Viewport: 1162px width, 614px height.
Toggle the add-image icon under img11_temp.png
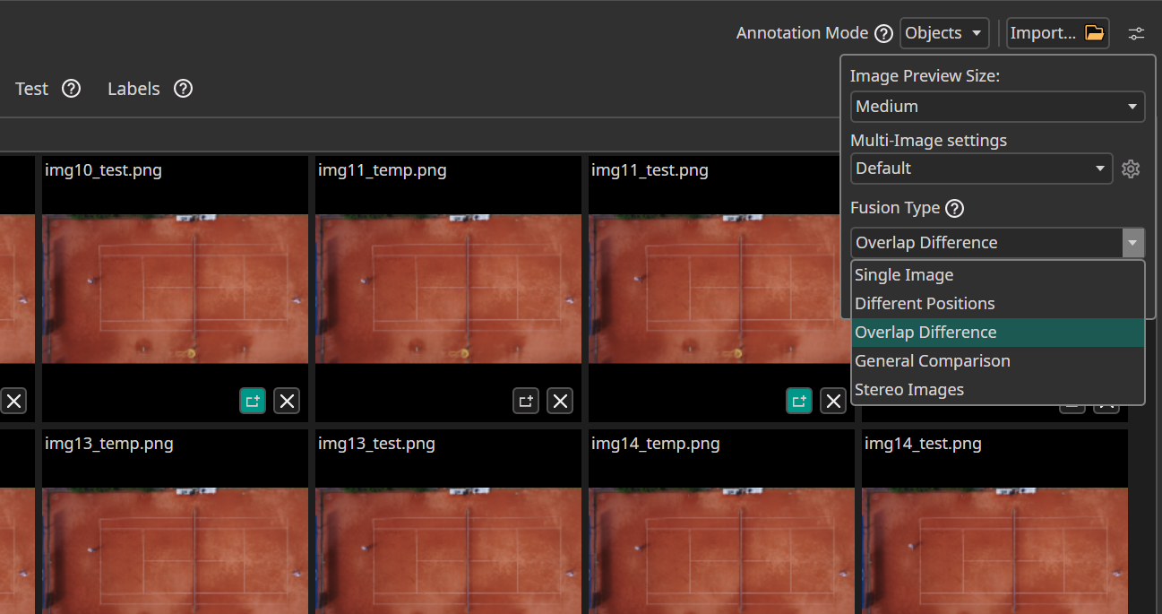(x=526, y=401)
